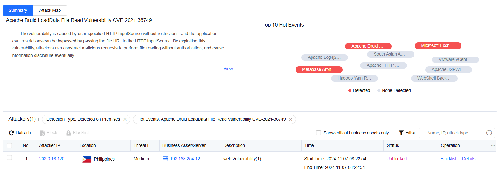Click the End Time 2024-11-07 08:22:54 text

pyautogui.click(x=335, y=167)
